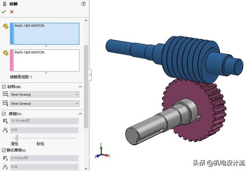Click the 0.05 dynamic friction field
Viewport: 250px width, 171px height.
coord(44,130)
